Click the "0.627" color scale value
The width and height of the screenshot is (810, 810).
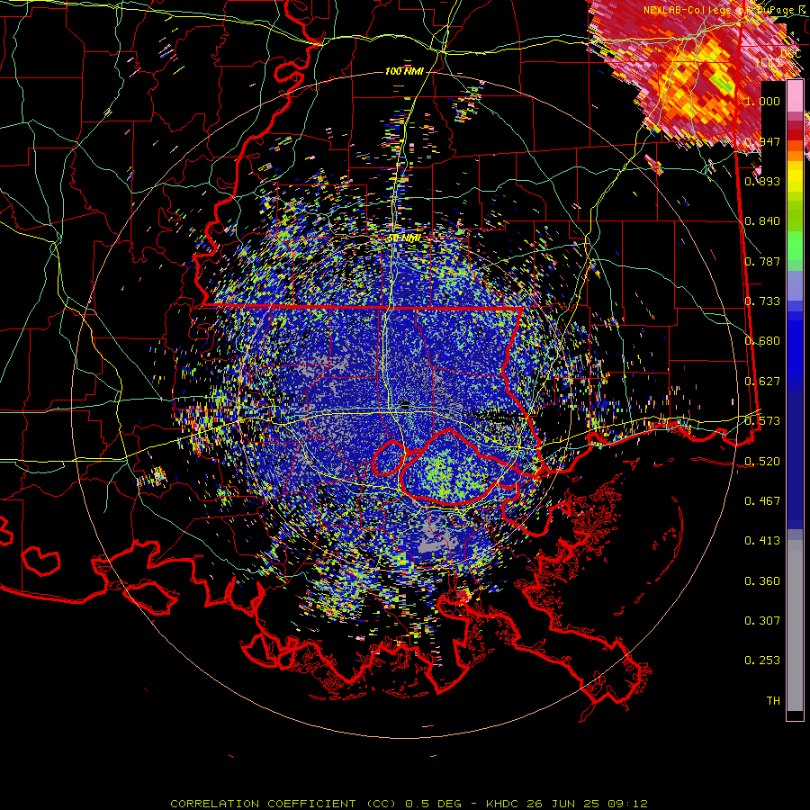[762, 382]
